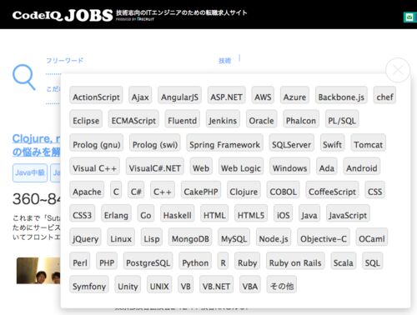This screenshot has width=417, height=315.
Task: Pick the MongoDB tag
Action: [x=190, y=237]
